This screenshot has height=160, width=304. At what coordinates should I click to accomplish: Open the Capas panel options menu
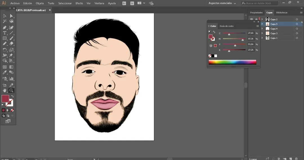click(301, 13)
